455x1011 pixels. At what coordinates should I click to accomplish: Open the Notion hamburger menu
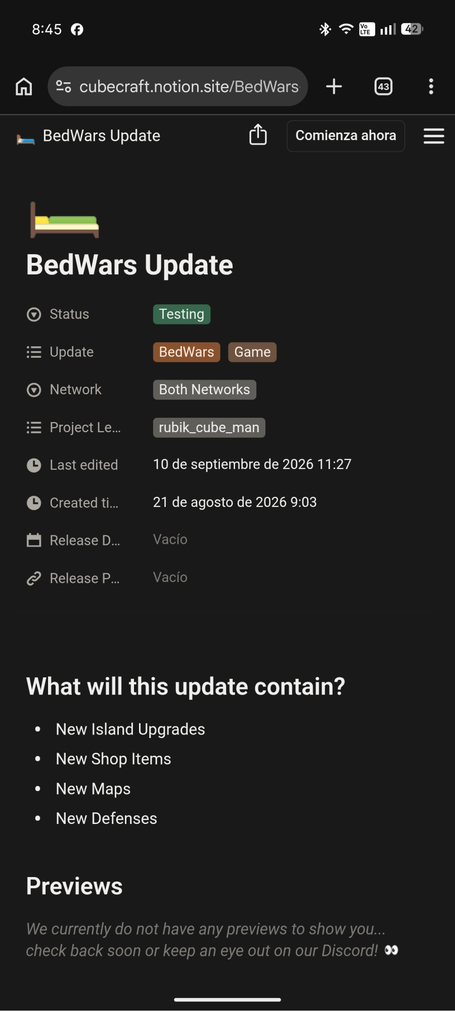pos(434,135)
